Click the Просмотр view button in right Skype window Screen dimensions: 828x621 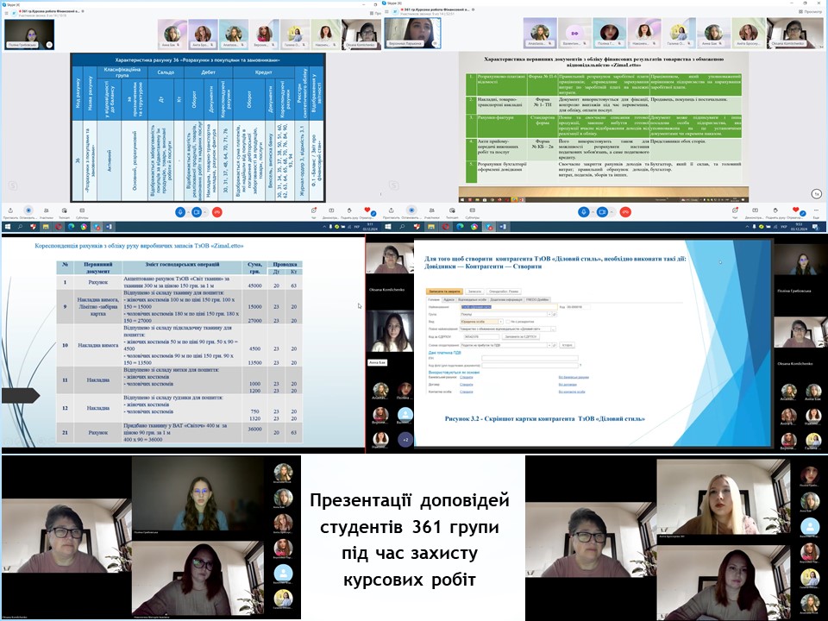[x=812, y=11]
